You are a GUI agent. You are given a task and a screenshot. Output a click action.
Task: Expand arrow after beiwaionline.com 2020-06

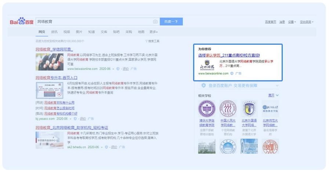coord(113,69)
